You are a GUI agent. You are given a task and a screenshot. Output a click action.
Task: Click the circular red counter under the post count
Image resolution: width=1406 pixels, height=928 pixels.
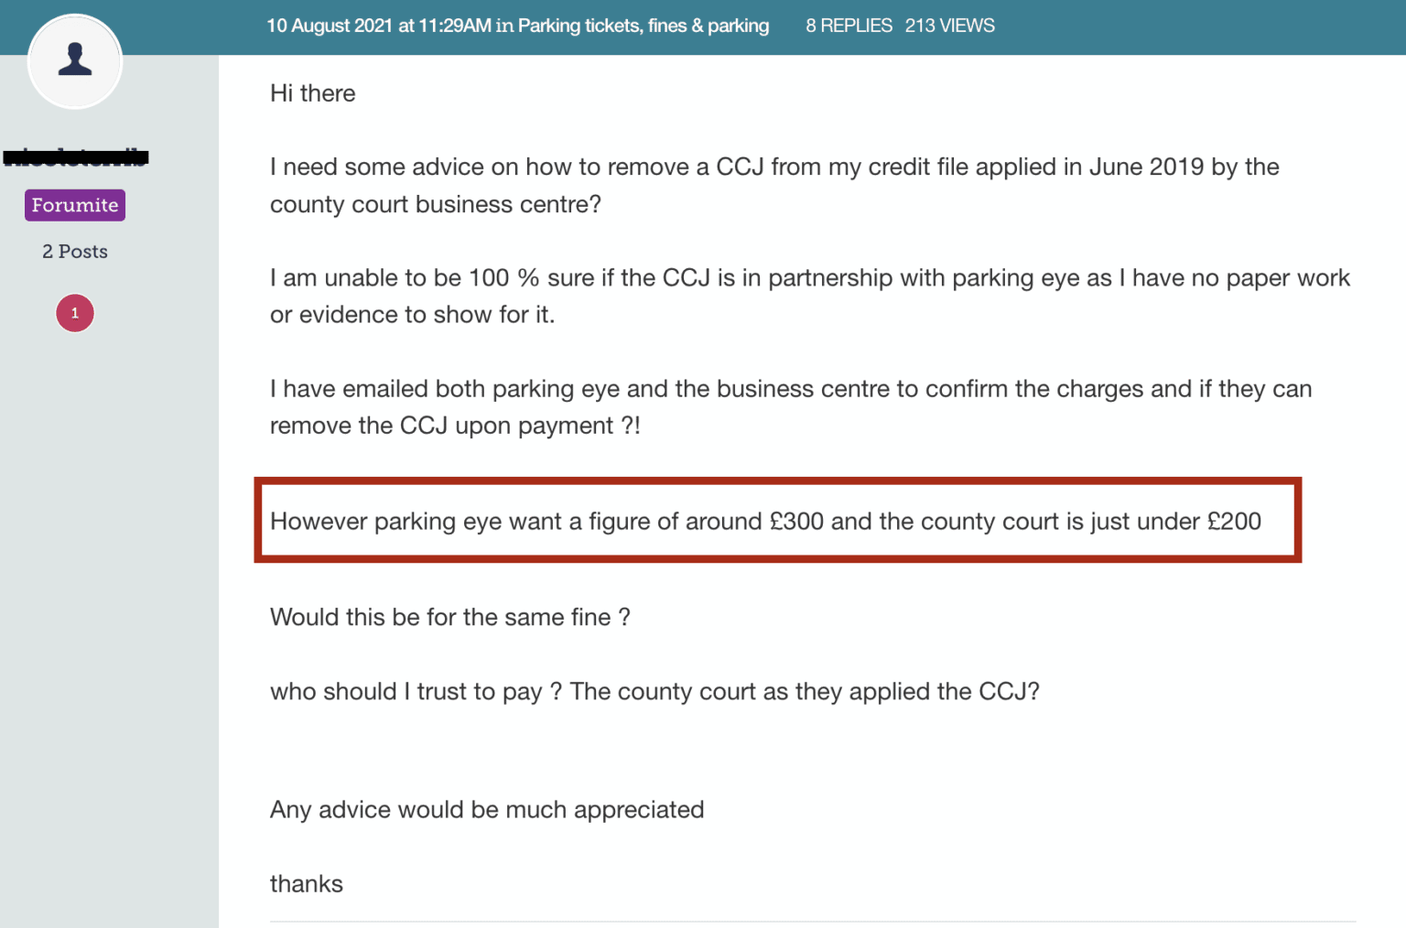pyautogui.click(x=75, y=313)
